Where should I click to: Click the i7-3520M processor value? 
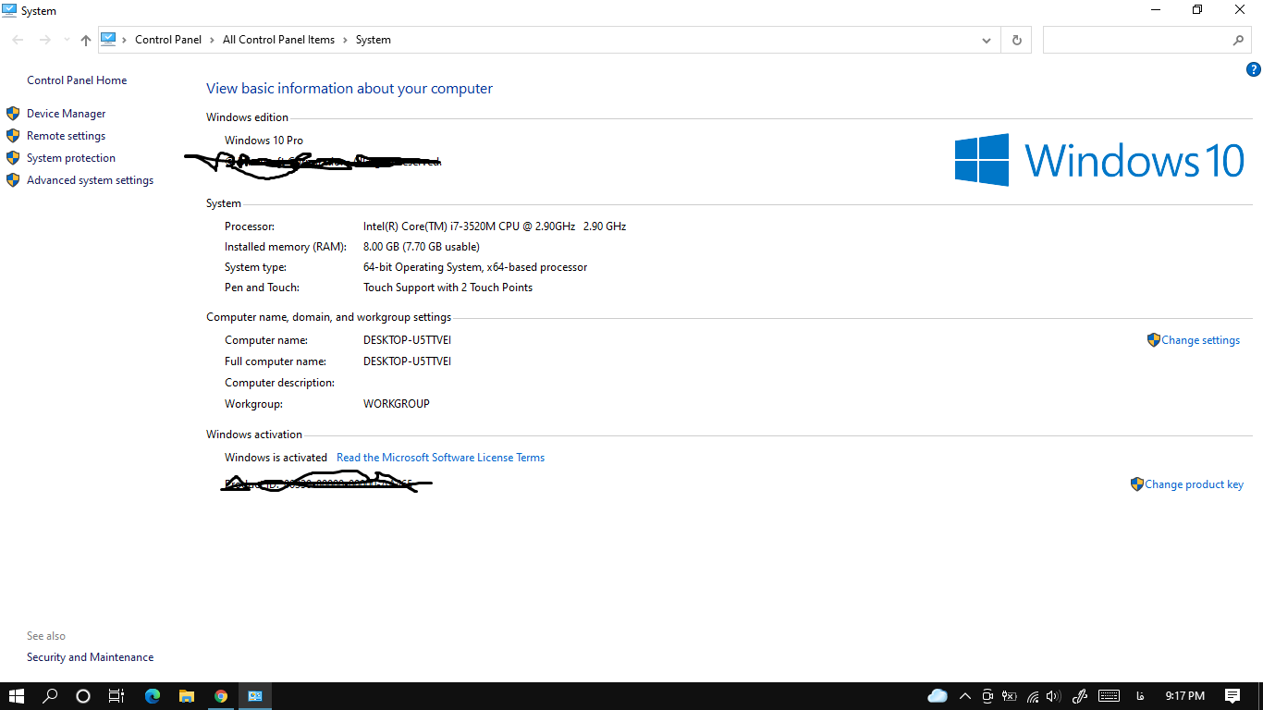point(495,226)
